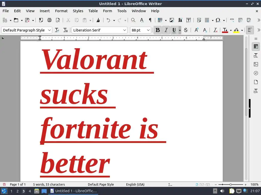Click the Insert Special Character omega
This screenshot has width=261, height=195.
(218, 20)
